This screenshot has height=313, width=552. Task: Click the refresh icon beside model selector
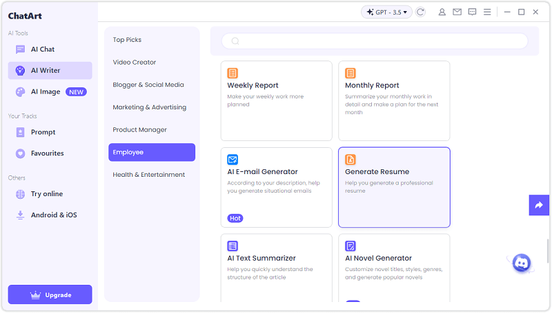coord(421,12)
